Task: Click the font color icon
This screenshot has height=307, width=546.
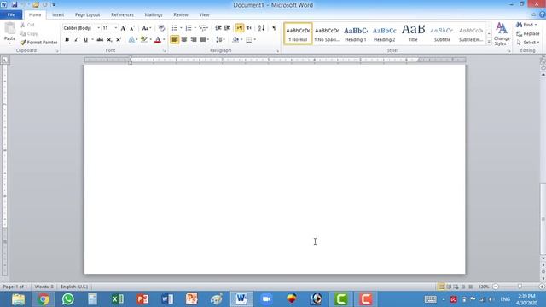Action: [158, 40]
